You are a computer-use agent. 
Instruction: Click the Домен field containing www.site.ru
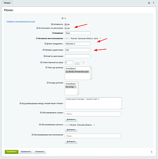[x=78, y=44]
